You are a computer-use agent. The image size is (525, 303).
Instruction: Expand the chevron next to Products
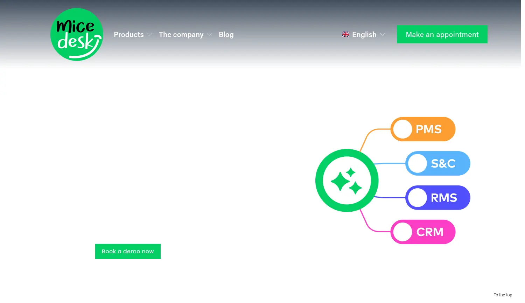tap(150, 35)
